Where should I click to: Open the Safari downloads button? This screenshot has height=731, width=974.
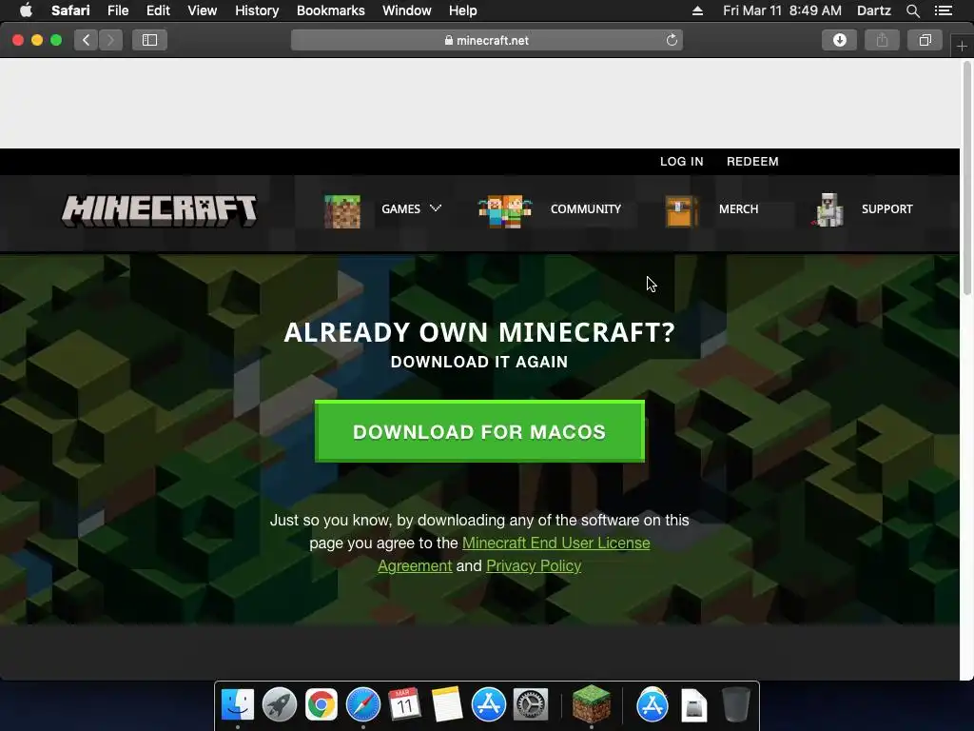(839, 40)
